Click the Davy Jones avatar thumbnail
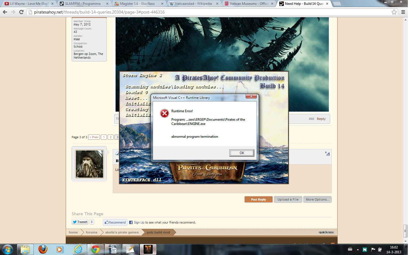This screenshot has width=409, height=255. click(x=90, y=164)
